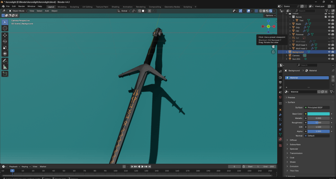Screen dimensions: 336x179
Task: Select the 3D Cursor tool
Action: [5, 28]
